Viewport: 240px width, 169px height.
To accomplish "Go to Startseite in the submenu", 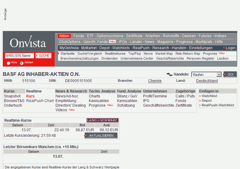I will click(x=68, y=53).
